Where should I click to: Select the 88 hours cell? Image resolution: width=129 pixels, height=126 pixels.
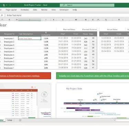point(86,58)
